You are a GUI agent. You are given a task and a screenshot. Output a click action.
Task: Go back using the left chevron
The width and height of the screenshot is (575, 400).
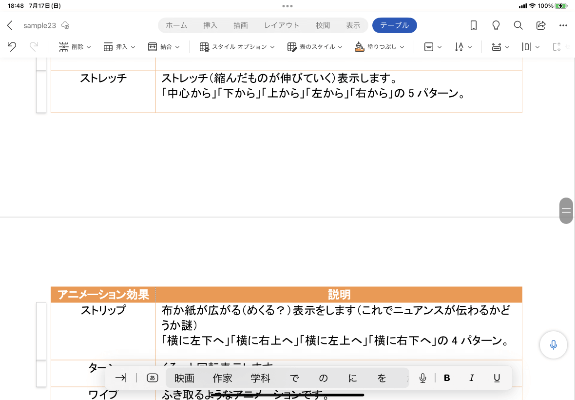(10, 25)
